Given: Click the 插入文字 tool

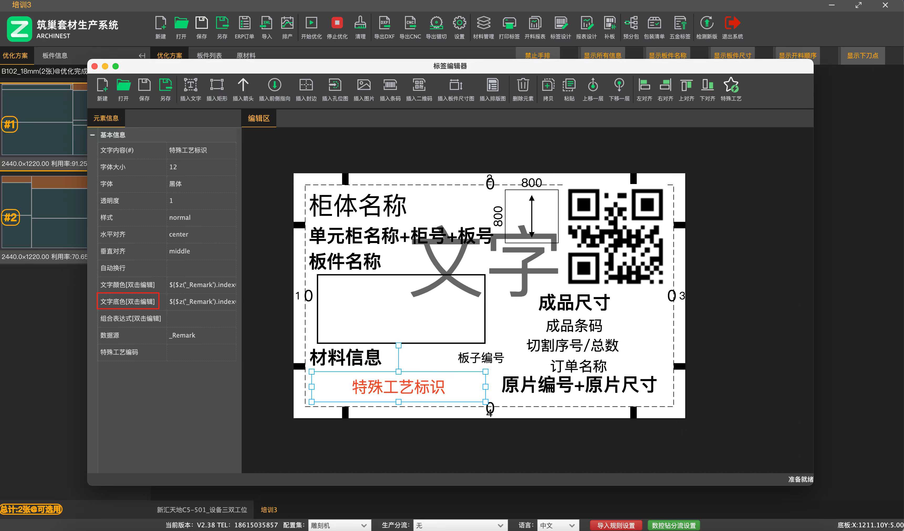Looking at the screenshot, I should click(x=190, y=89).
